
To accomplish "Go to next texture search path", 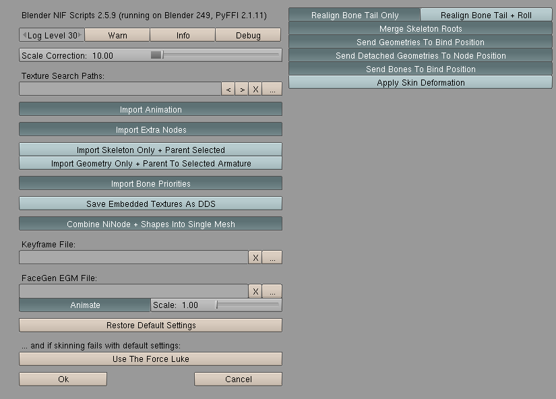I will [242, 89].
